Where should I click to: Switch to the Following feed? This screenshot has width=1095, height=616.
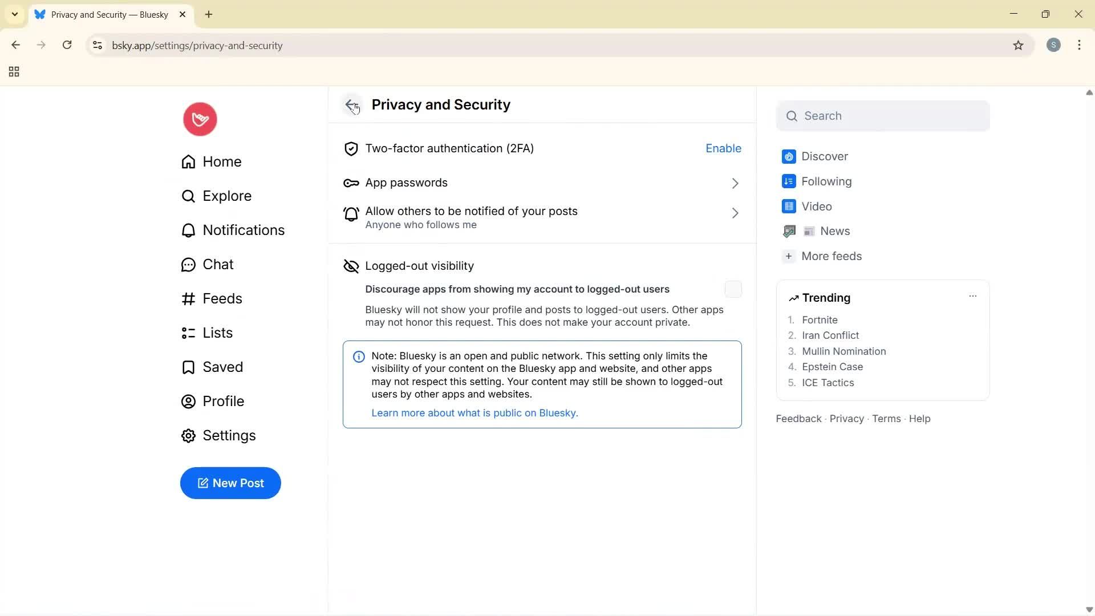(826, 181)
